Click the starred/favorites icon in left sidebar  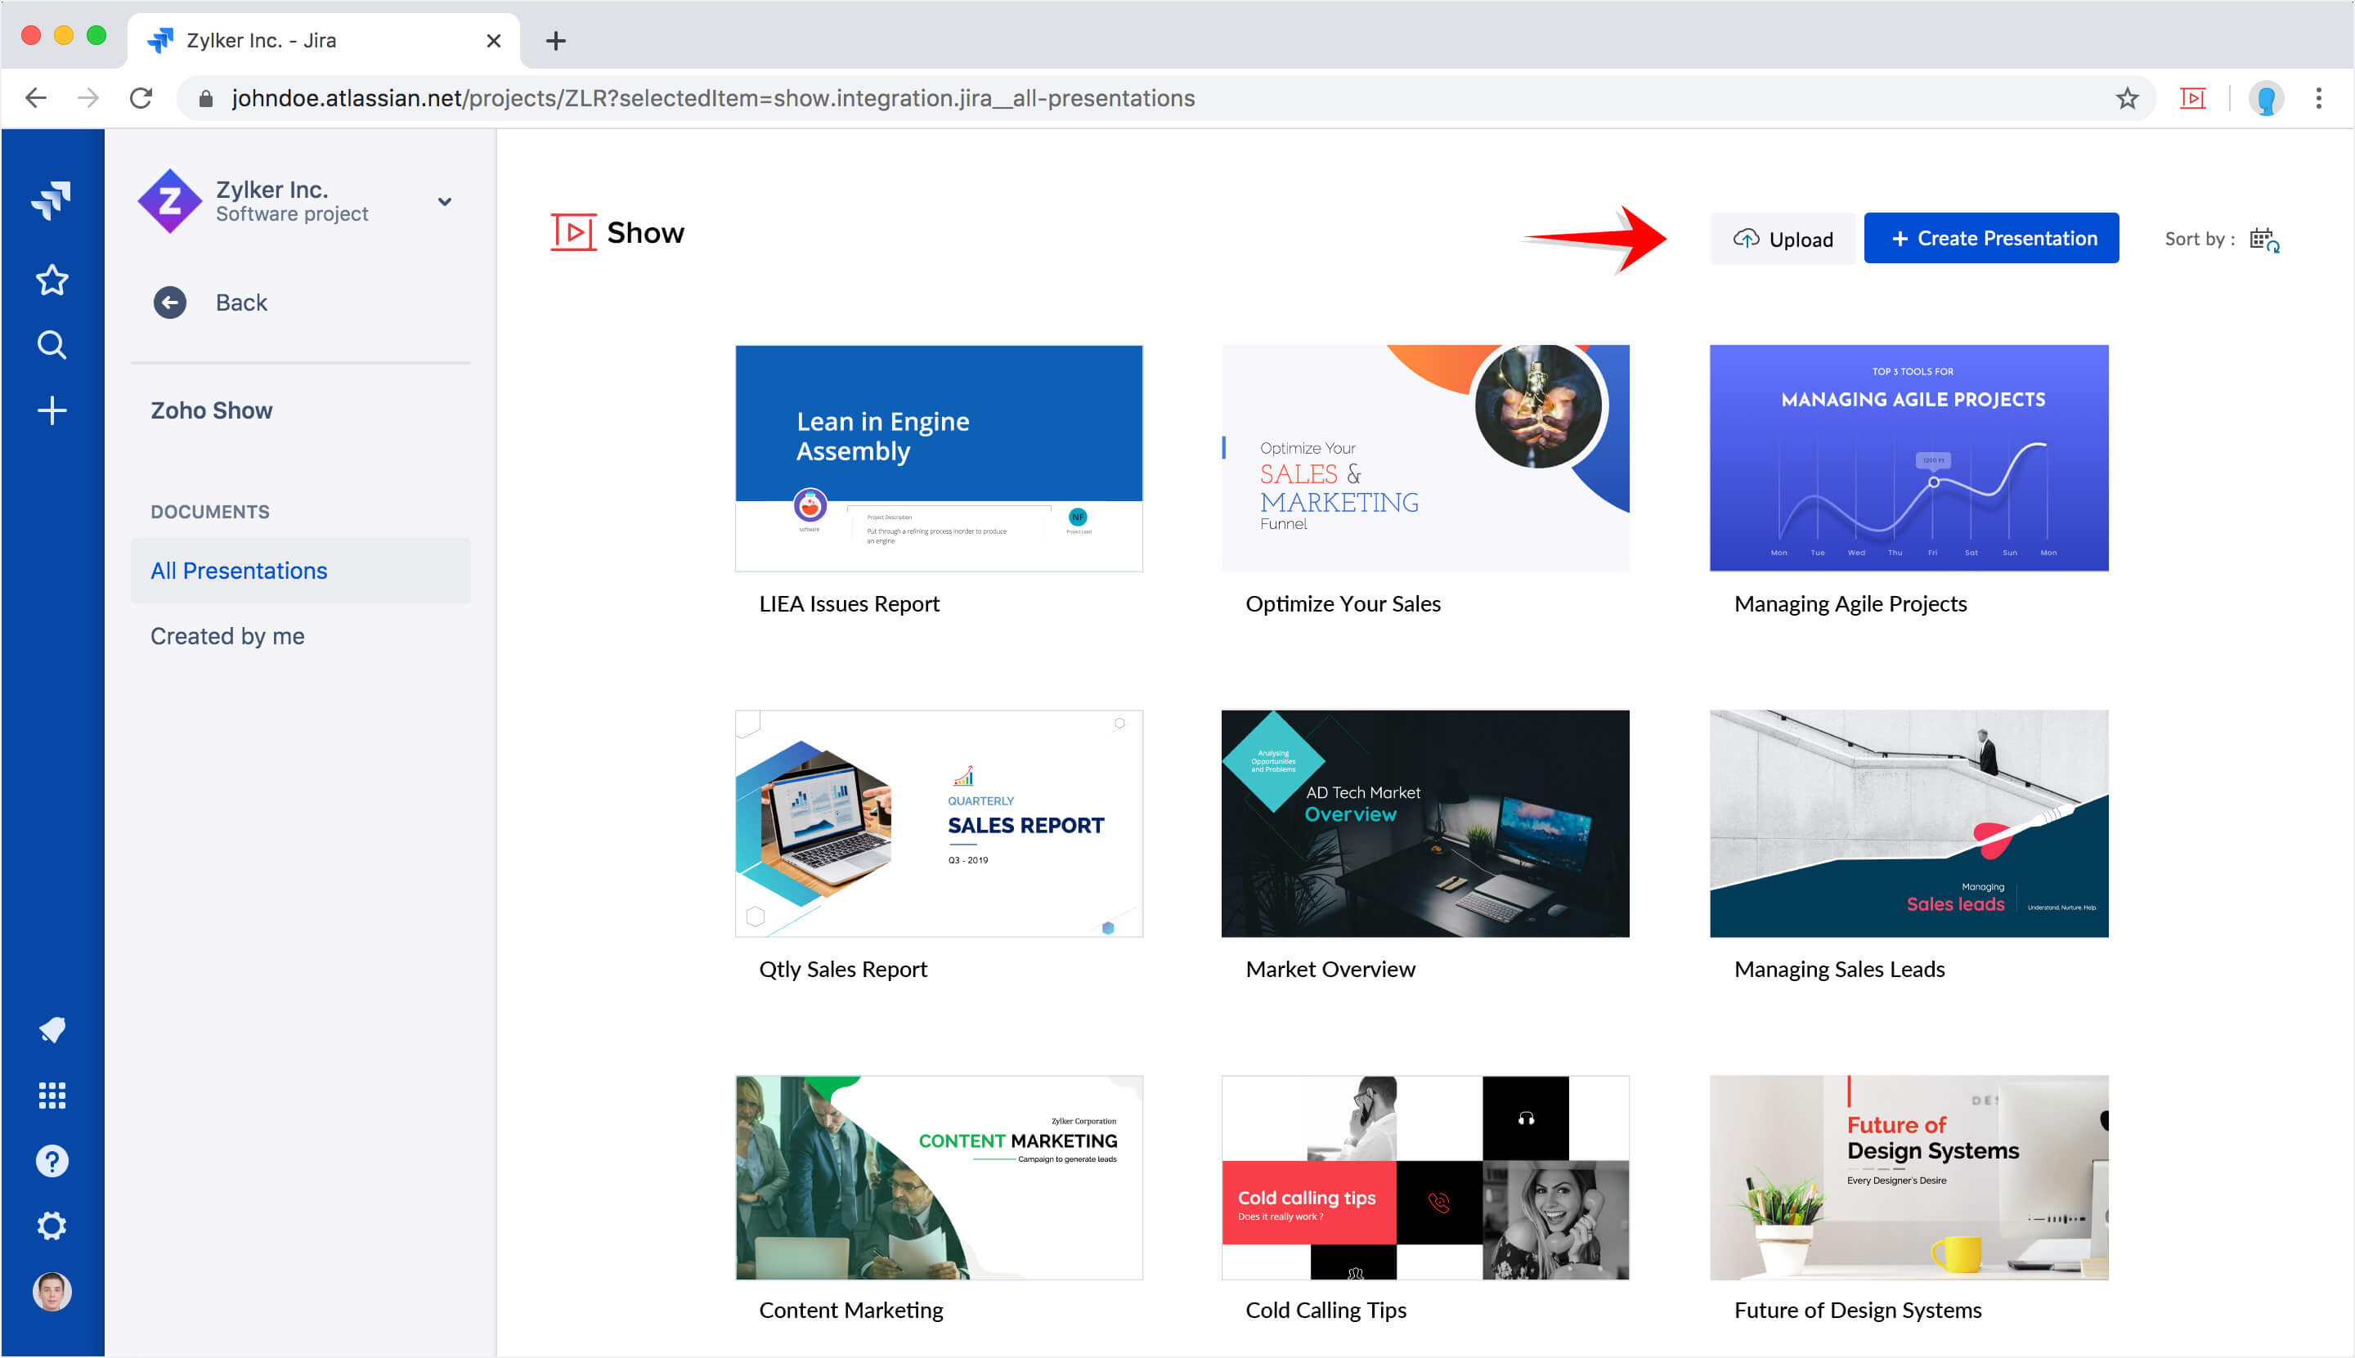[53, 280]
